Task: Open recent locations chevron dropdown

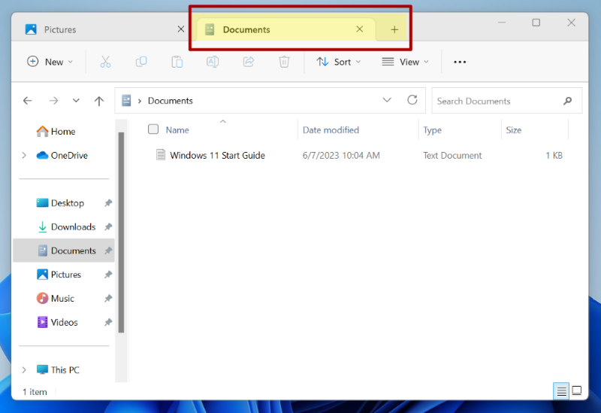Action: 76,101
